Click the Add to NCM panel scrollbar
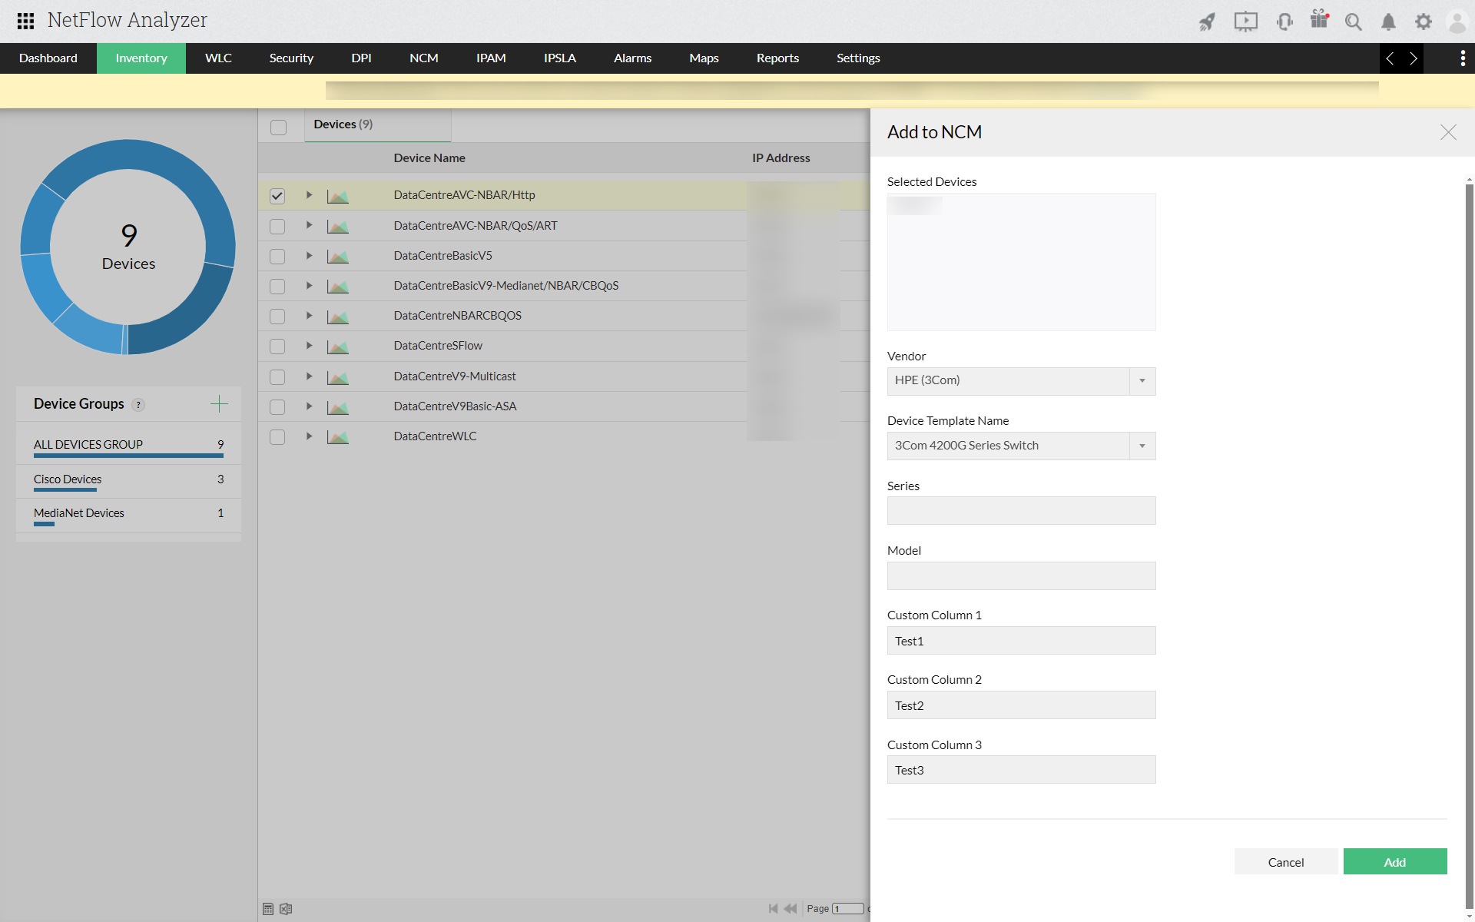 click(x=1469, y=538)
